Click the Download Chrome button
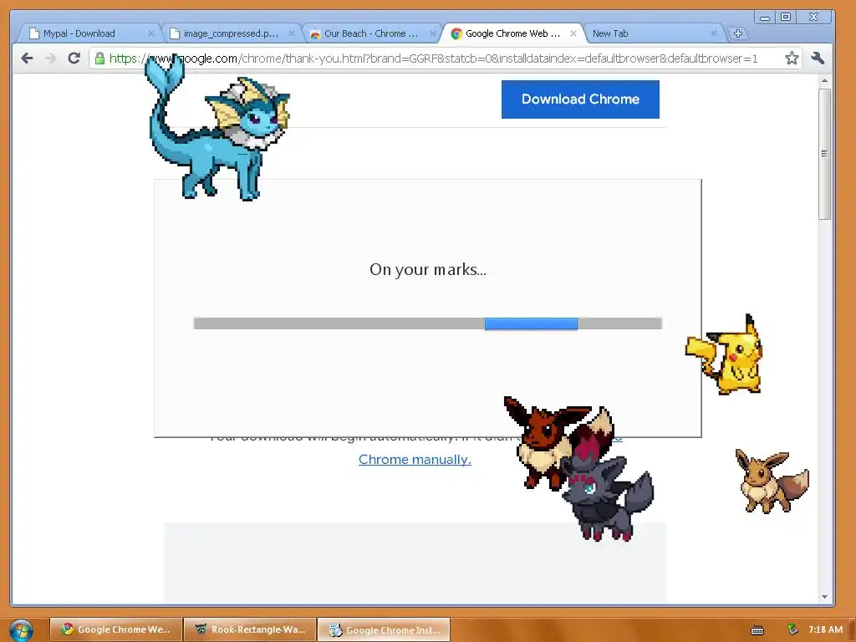The image size is (856, 642). click(580, 99)
